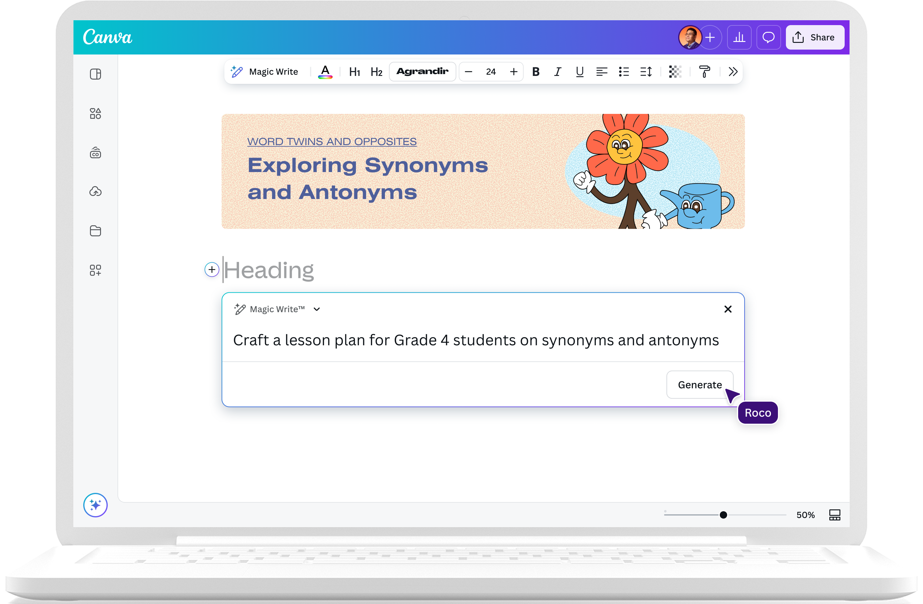923x604 pixels.
Task: Toggle italic formatting
Action: (558, 72)
